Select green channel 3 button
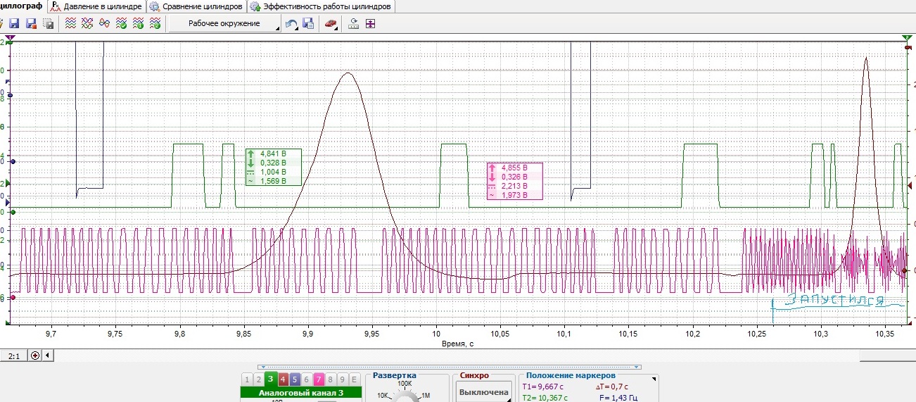The height and width of the screenshot is (402, 916). [271, 379]
